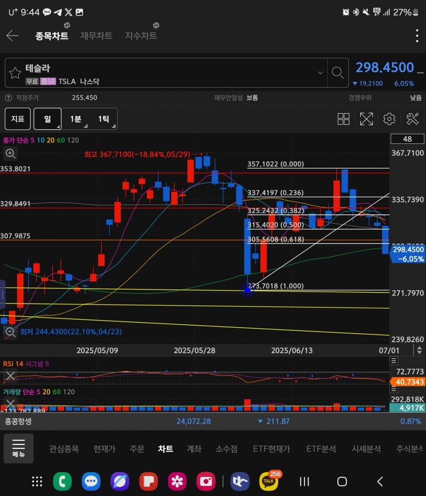Go back using the top-left arrow
Viewport: 426px width, 496px height.
[13, 36]
